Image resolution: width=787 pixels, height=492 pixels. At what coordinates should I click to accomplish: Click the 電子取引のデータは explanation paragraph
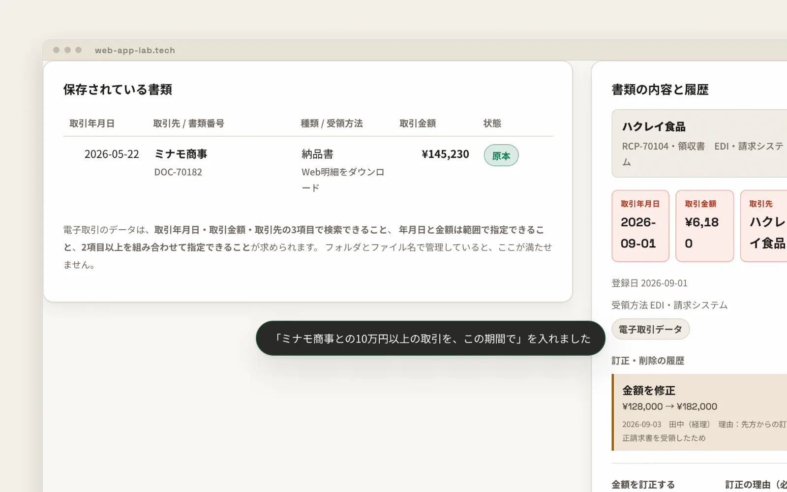click(308, 247)
